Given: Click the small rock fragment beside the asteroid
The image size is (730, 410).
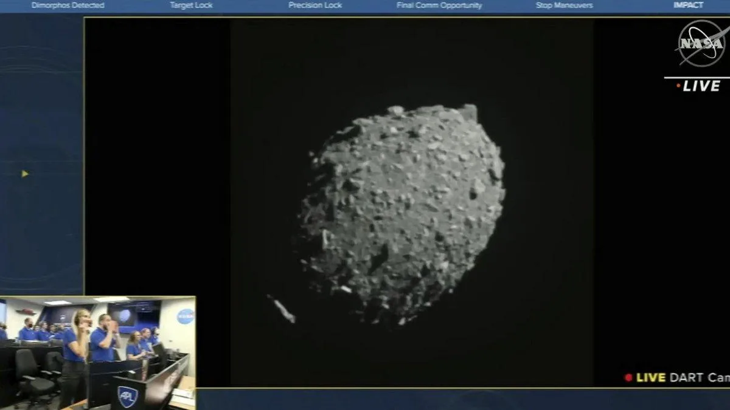Looking at the screenshot, I should pyautogui.click(x=283, y=309).
